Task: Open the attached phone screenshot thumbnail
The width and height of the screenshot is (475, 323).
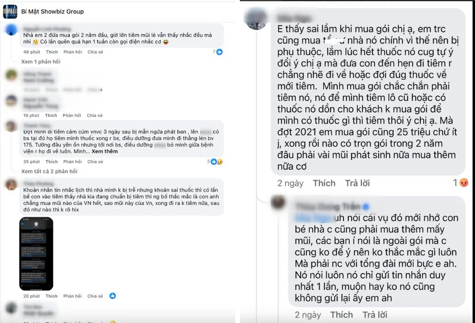Action: click(36, 254)
